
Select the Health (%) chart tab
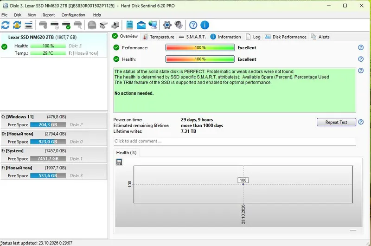pyautogui.click(x=126, y=153)
